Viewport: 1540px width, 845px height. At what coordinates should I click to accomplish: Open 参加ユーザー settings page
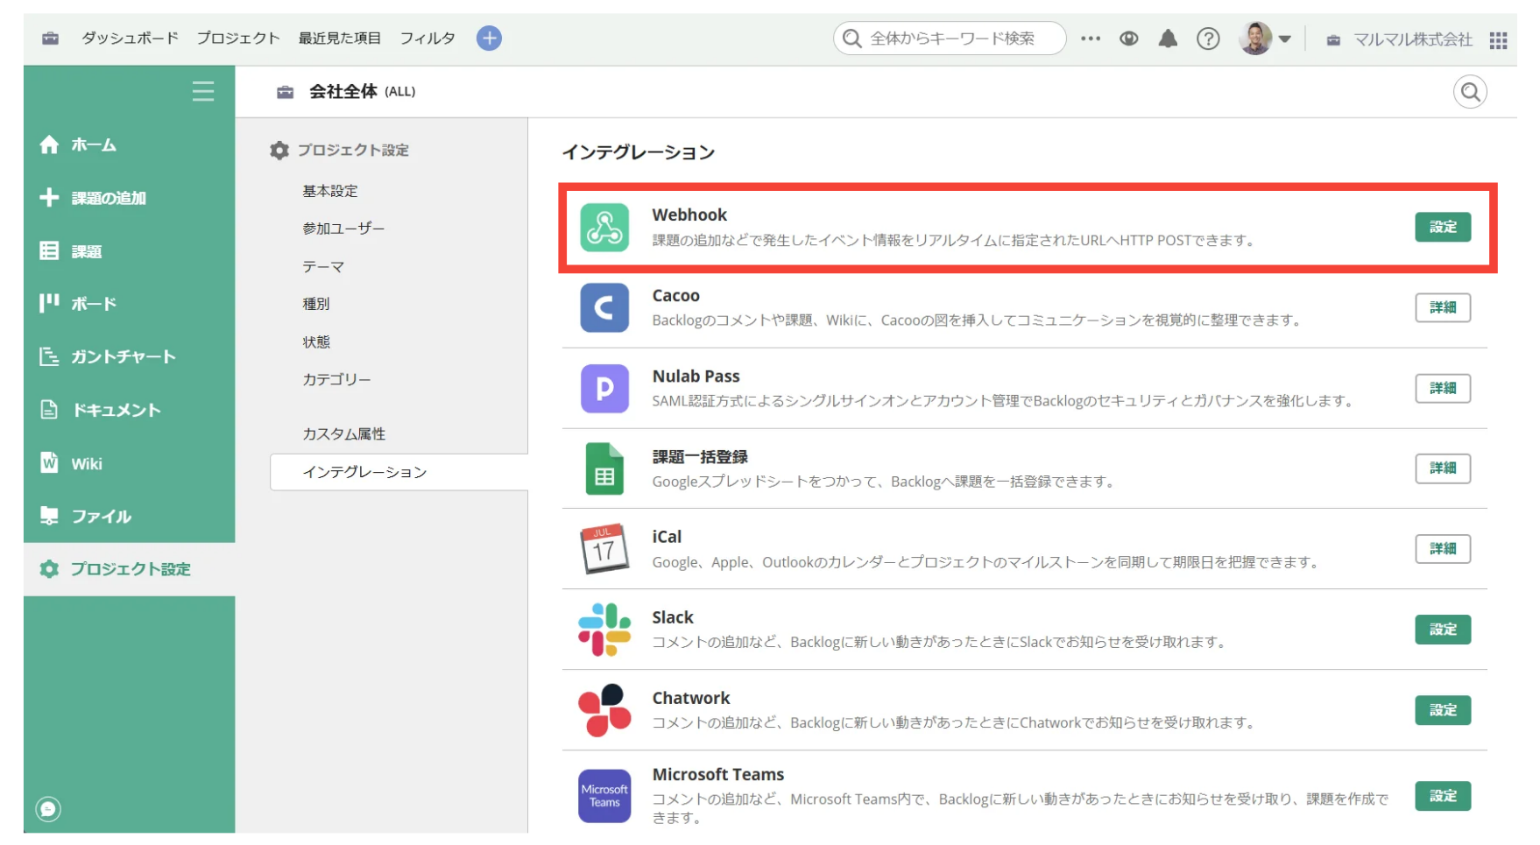[x=343, y=229]
